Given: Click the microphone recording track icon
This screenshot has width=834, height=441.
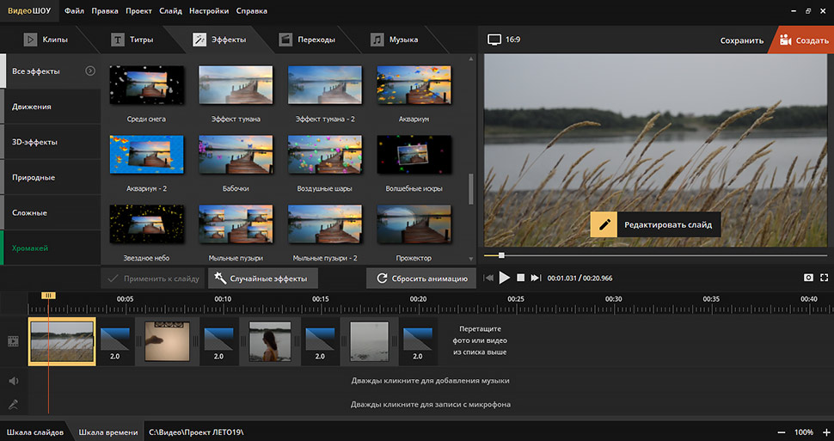Looking at the screenshot, I should (x=13, y=404).
